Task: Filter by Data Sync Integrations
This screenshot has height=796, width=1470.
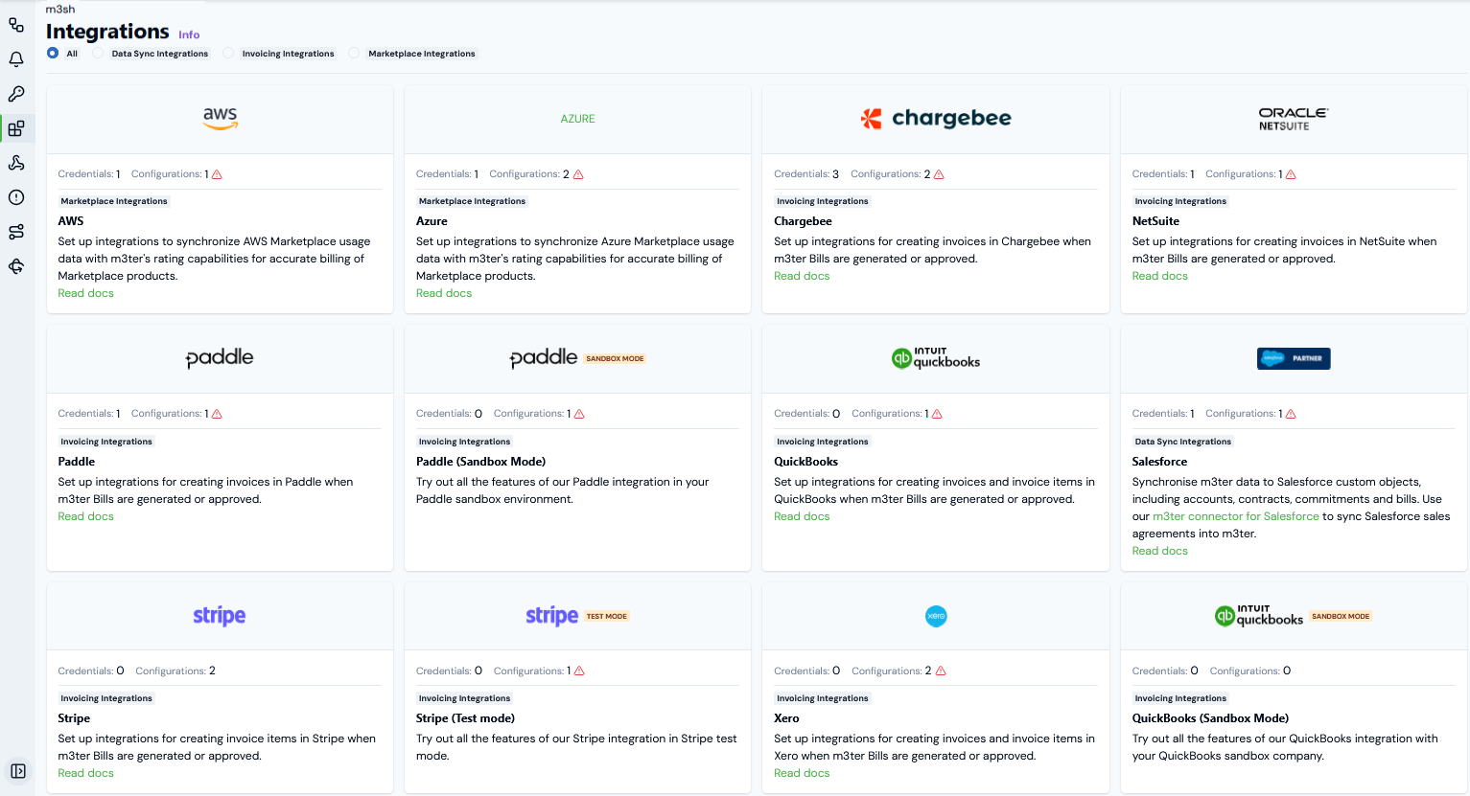Action: click(x=98, y=53)
